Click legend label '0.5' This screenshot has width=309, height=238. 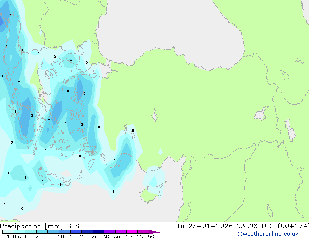point(17,236)
